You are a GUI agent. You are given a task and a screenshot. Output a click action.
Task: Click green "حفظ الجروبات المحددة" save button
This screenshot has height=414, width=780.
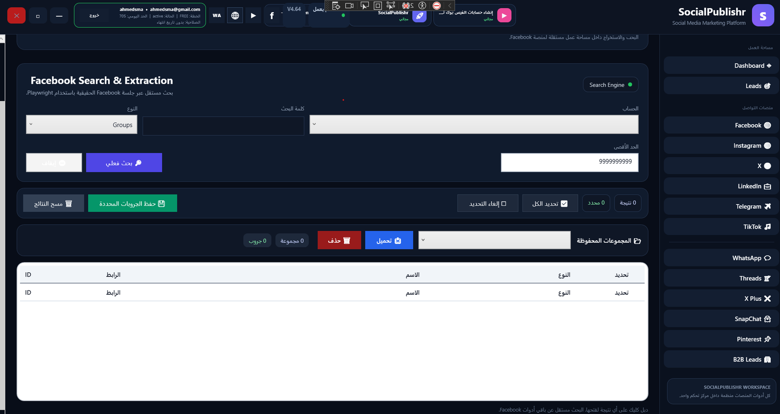[133, 204]
